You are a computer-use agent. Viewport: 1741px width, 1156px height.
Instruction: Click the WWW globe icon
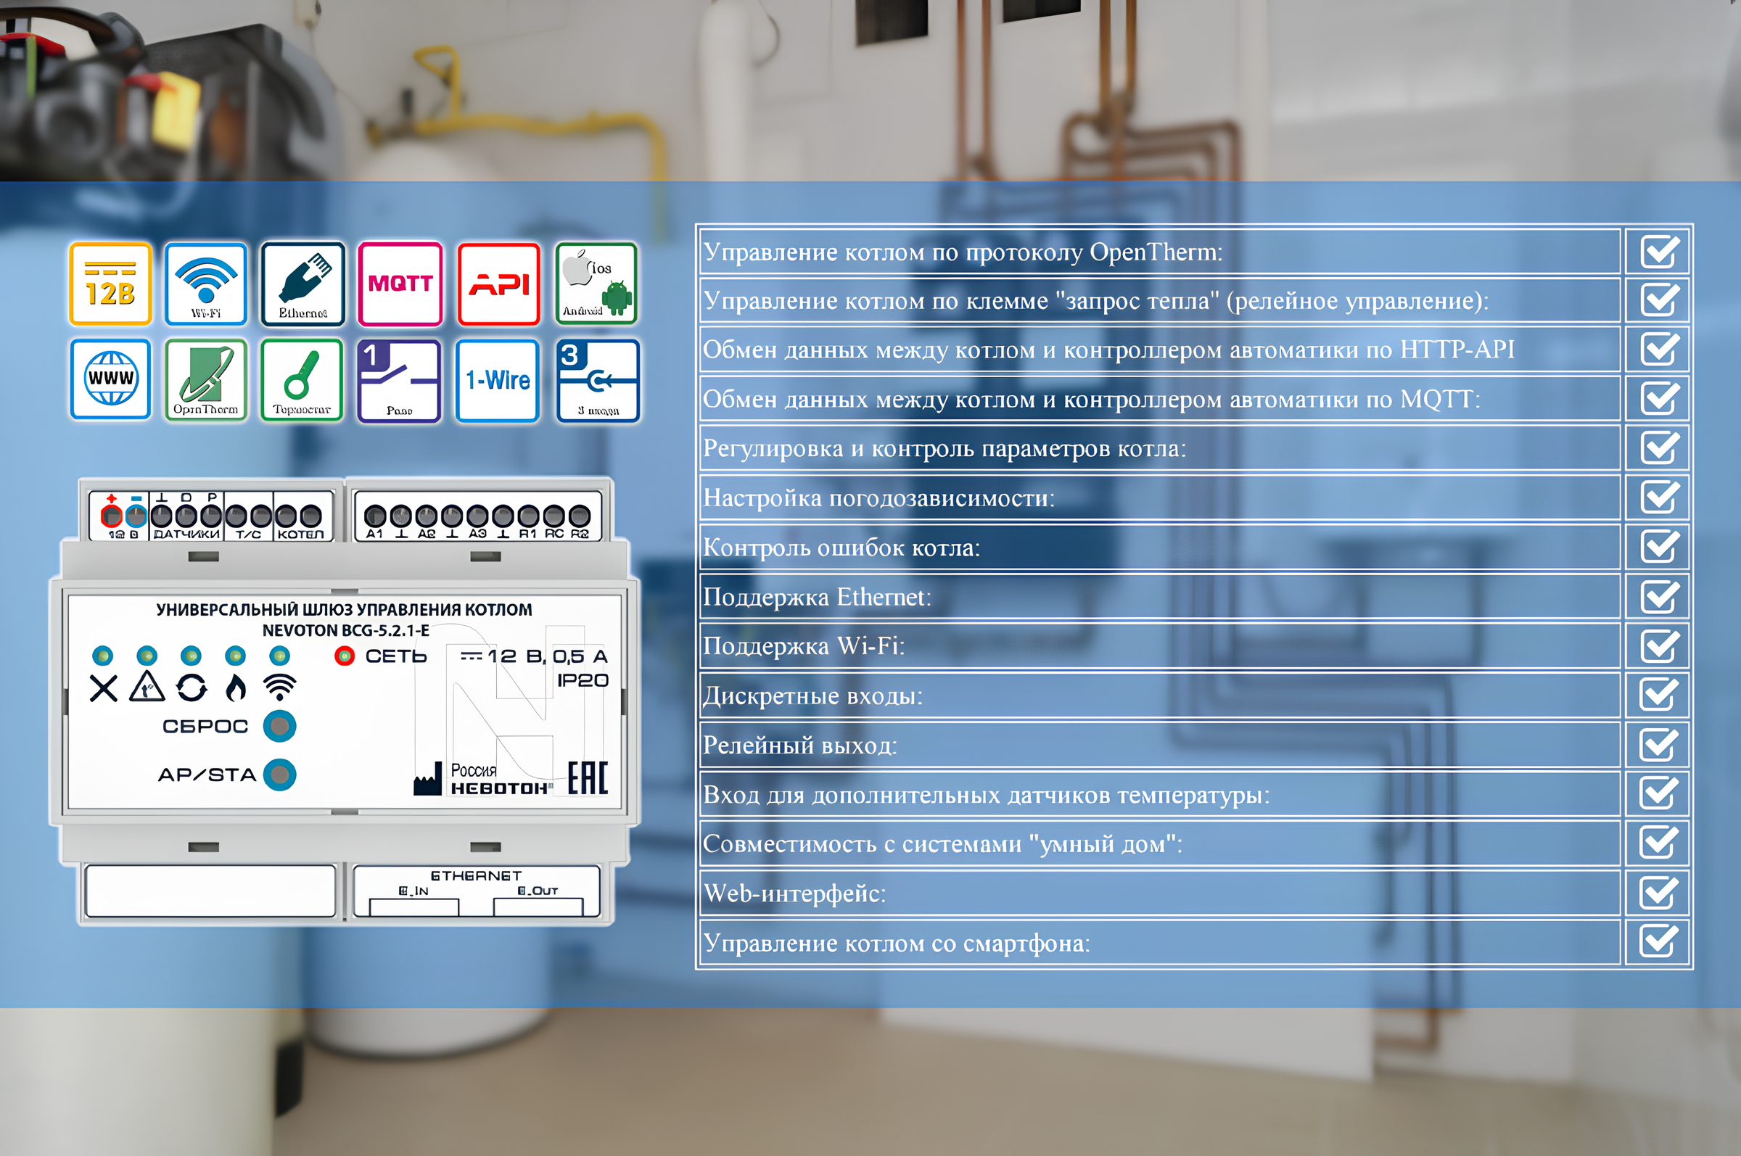pyautogui.click(x=110, y=380)
